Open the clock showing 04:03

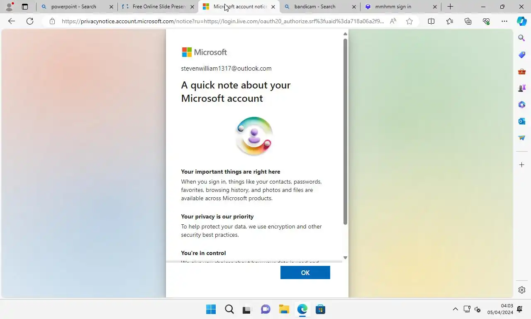(500, 309)
